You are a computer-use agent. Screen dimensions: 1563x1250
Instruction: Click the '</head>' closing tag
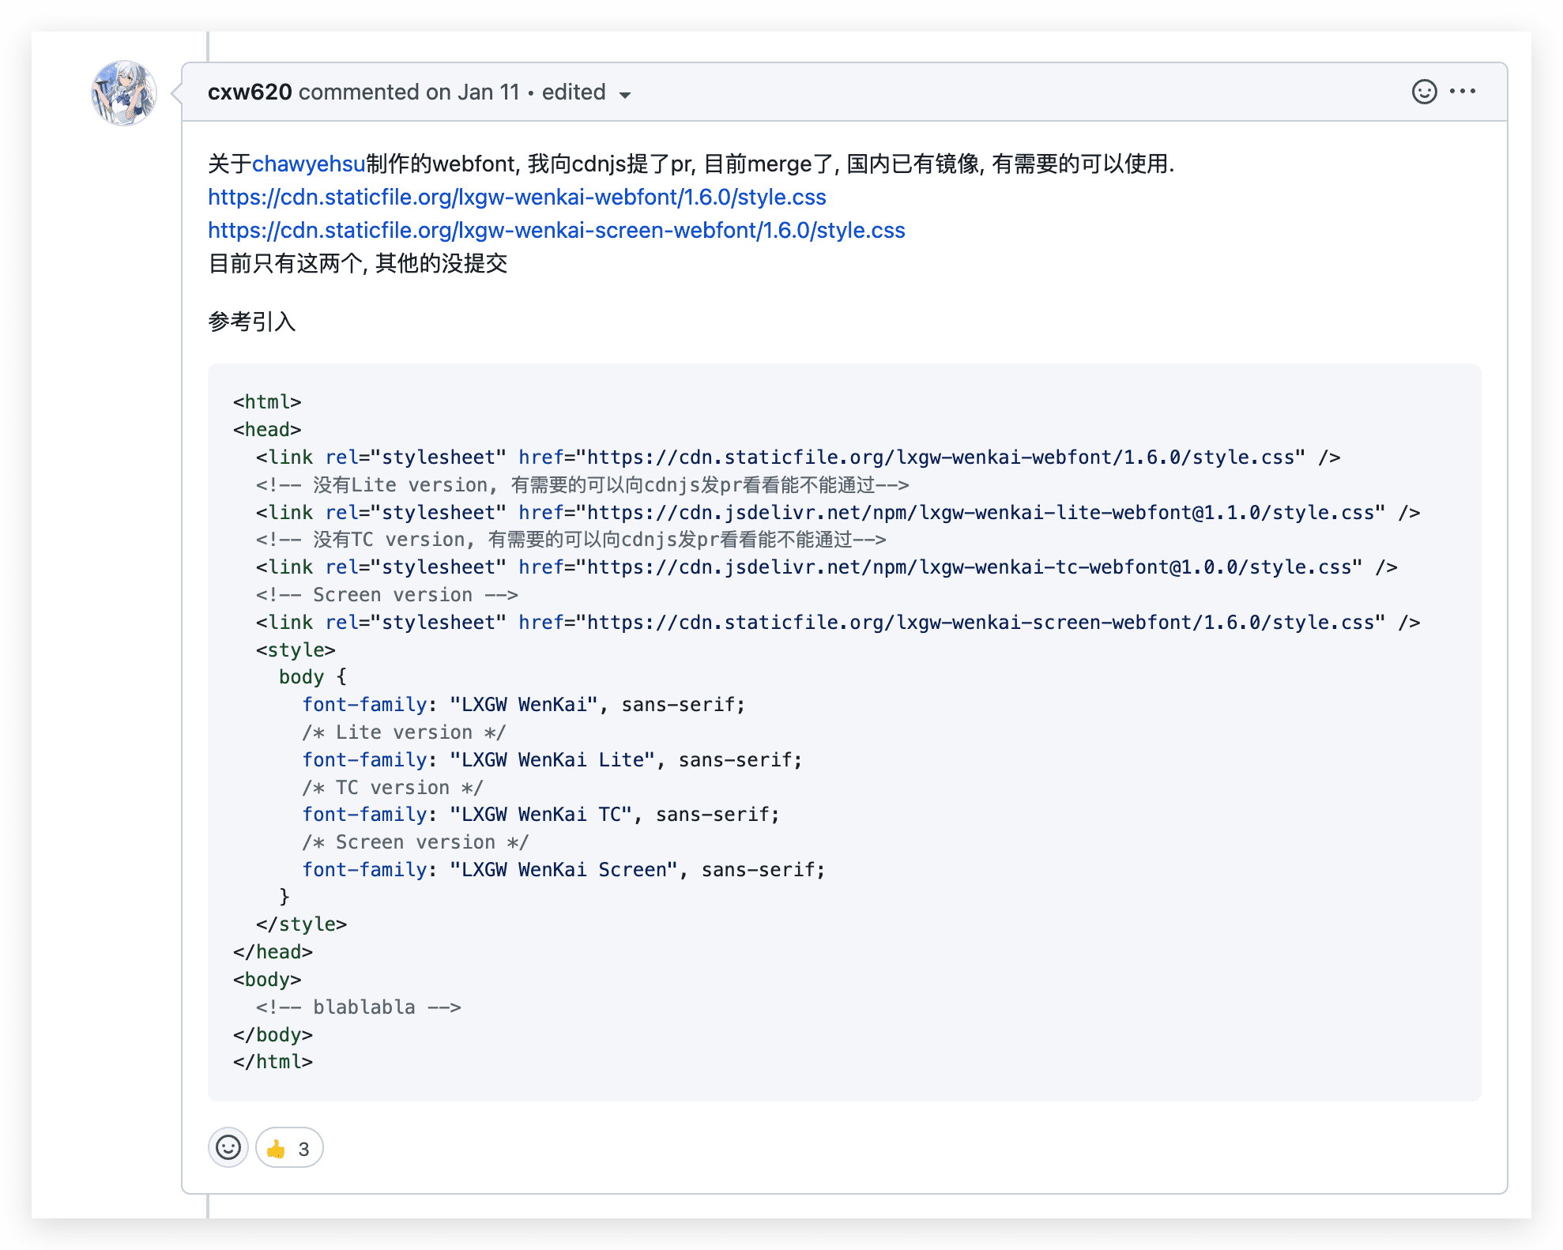273,951
